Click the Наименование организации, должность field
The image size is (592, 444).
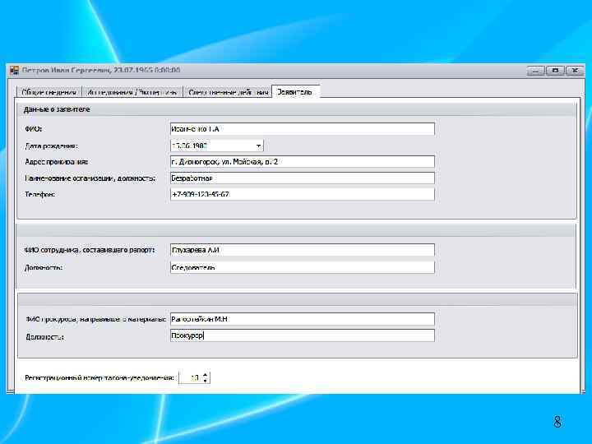(x=303, y=178)
